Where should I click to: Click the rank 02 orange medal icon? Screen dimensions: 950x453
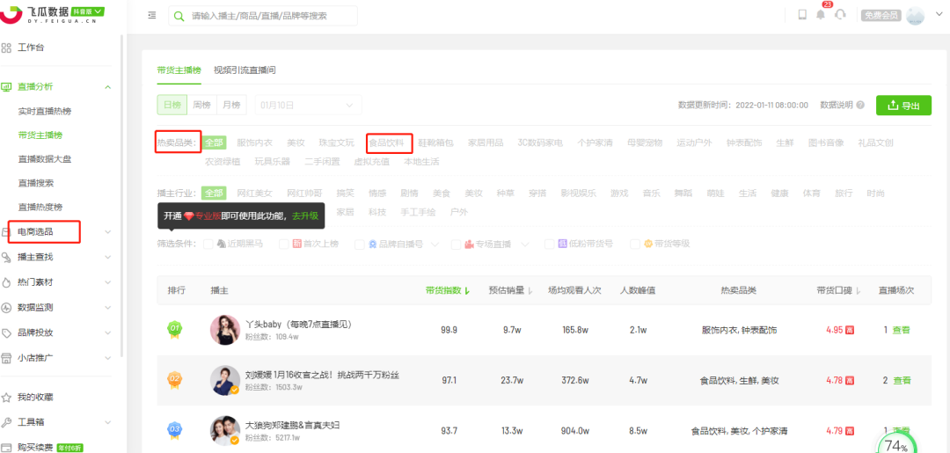[174, 380]
